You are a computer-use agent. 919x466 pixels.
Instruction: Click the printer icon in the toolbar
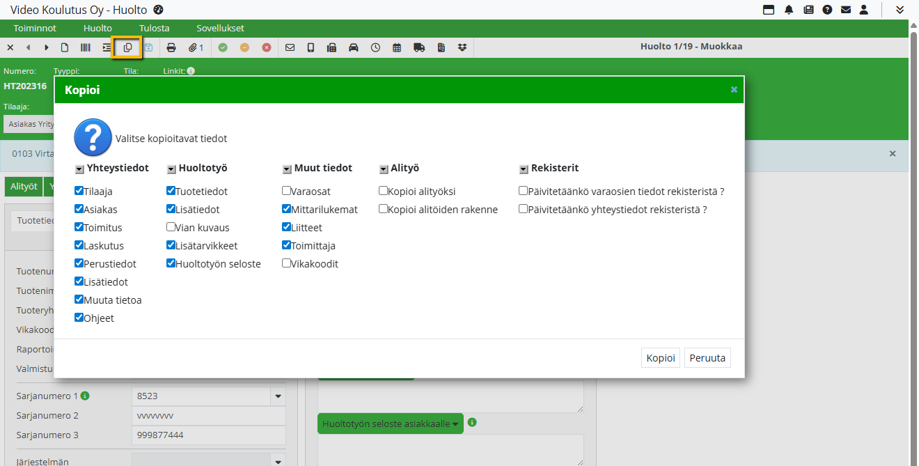[x=171, y=47]
